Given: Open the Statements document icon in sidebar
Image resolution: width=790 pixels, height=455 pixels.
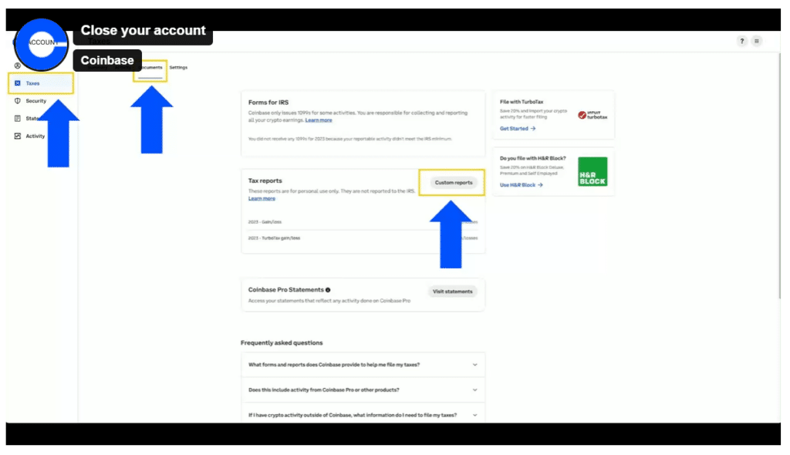Looking at the screenshot, I should [x=18, y=119].
